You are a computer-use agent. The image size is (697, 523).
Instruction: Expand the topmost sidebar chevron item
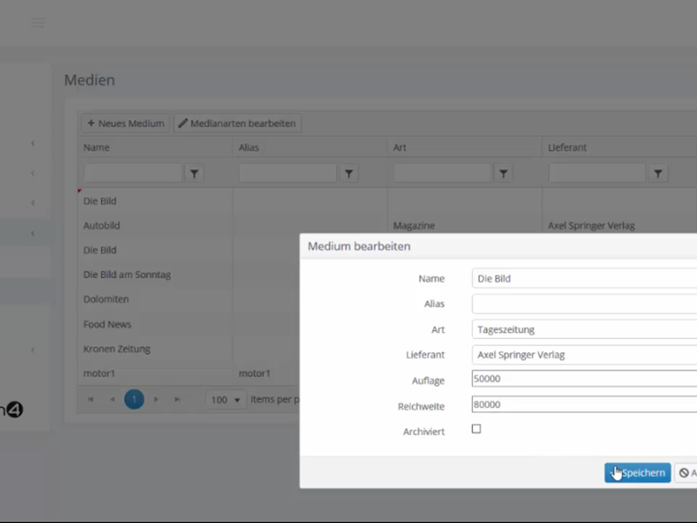coord(33,143)
